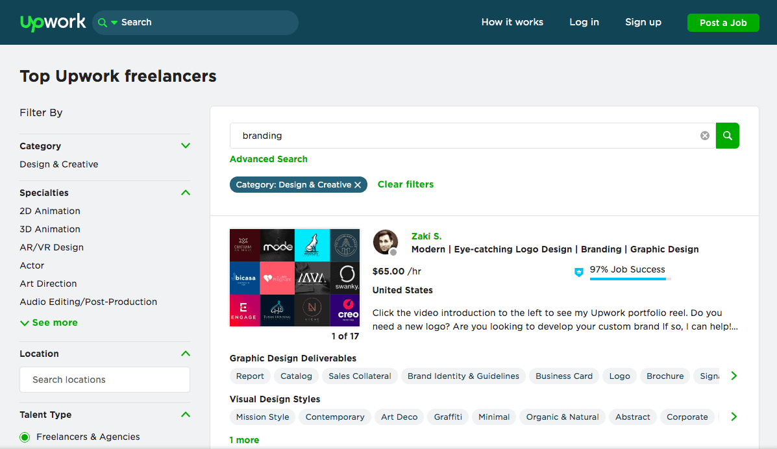Collapse the Talent Type filter section
This screenshot has height=449, width=777.
coord(186,415)
